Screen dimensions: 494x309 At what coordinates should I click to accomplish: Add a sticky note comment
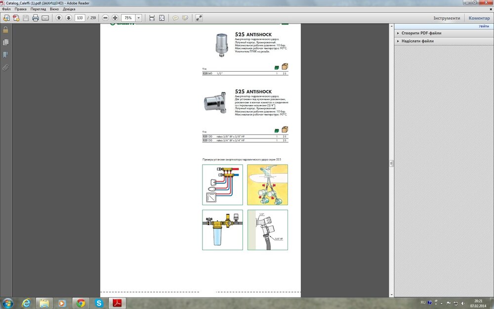(175, 18)
